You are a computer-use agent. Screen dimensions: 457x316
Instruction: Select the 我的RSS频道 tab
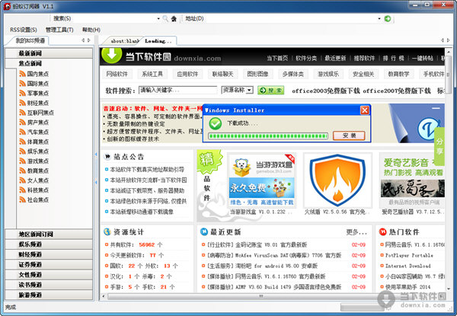coord(30,40)
